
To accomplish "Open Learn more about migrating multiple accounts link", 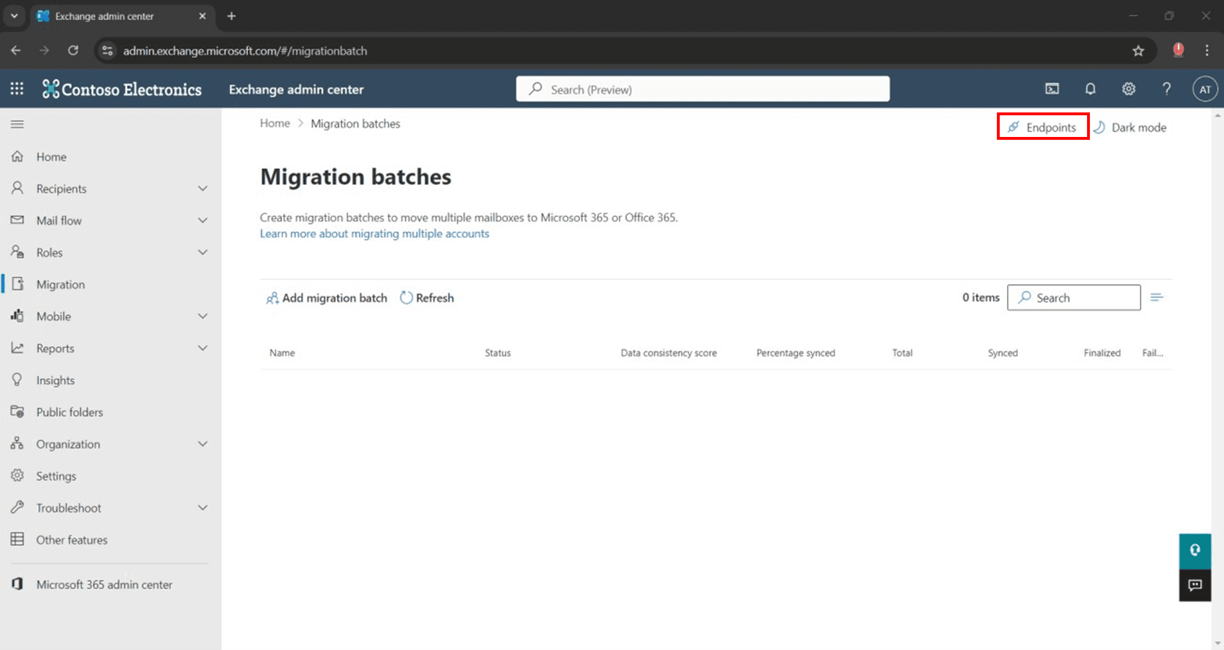I will point(374,233).
